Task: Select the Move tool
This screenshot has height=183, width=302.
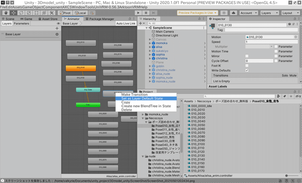Action: pyautogui.click(x=14, y=13)
